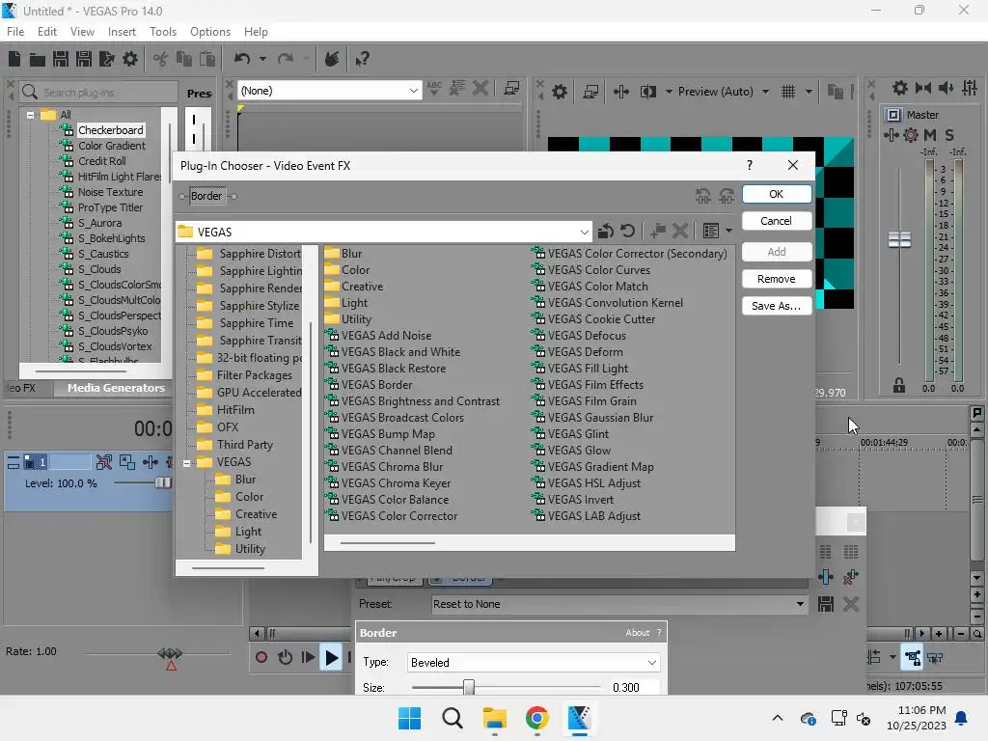Save the project using the floppy disk icon
This screenshot has height=741, width=988.
[61, 59]
